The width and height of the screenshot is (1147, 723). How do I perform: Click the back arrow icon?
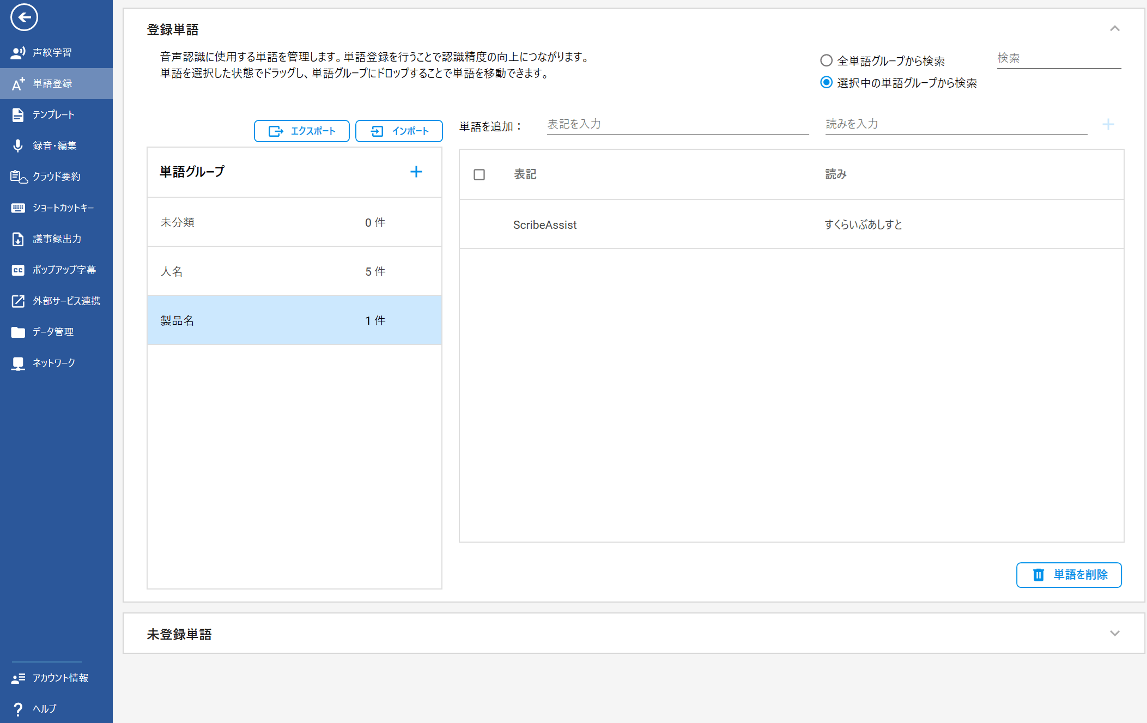pos(24,17)
